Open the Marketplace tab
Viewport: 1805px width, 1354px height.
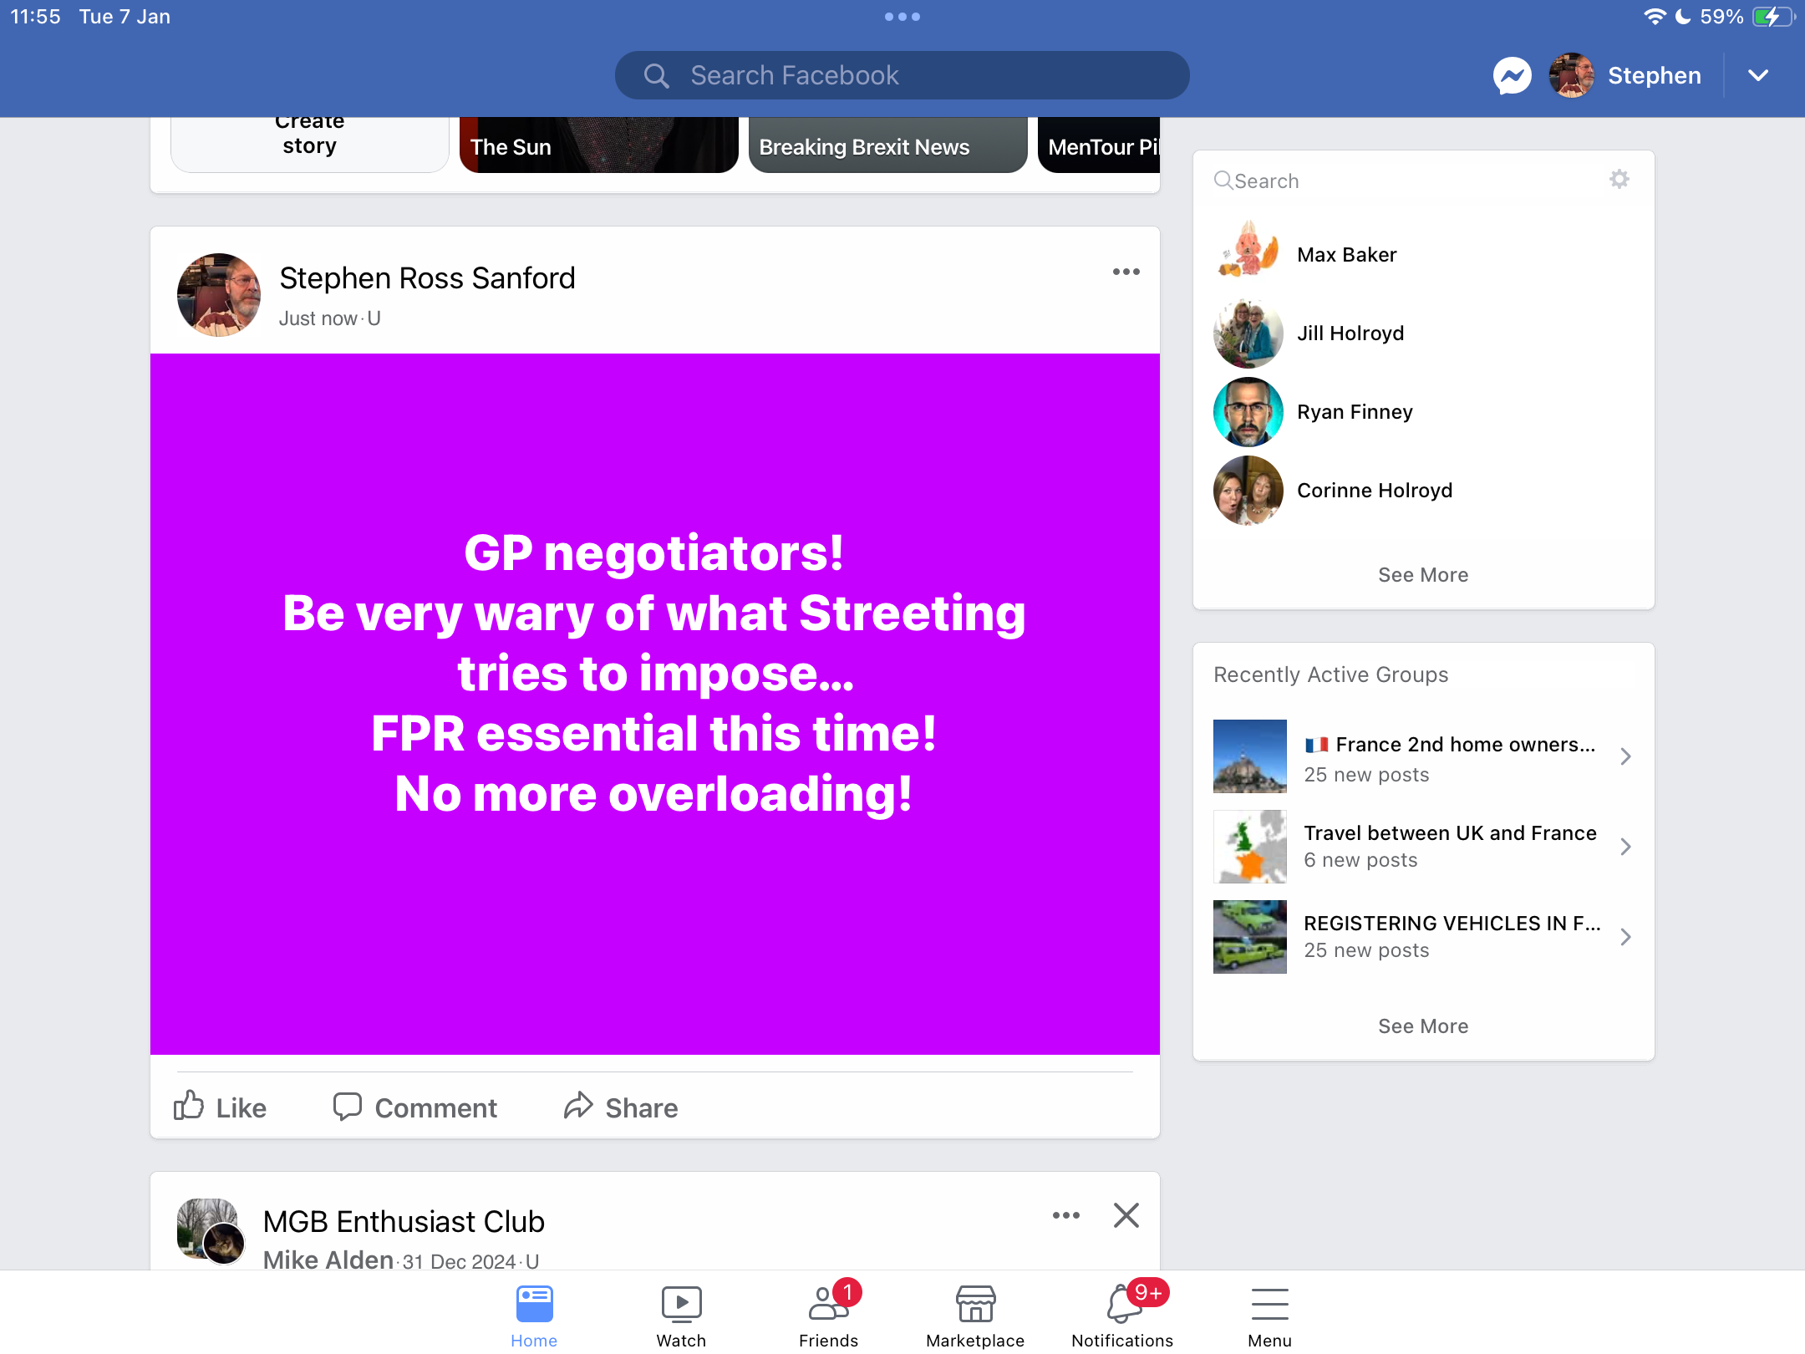coord(975,1316)
